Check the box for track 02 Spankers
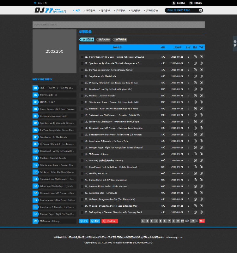Screen dimensions: 237x253 point(82,63)
